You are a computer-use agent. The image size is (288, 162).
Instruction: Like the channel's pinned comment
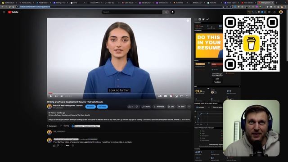54,146
